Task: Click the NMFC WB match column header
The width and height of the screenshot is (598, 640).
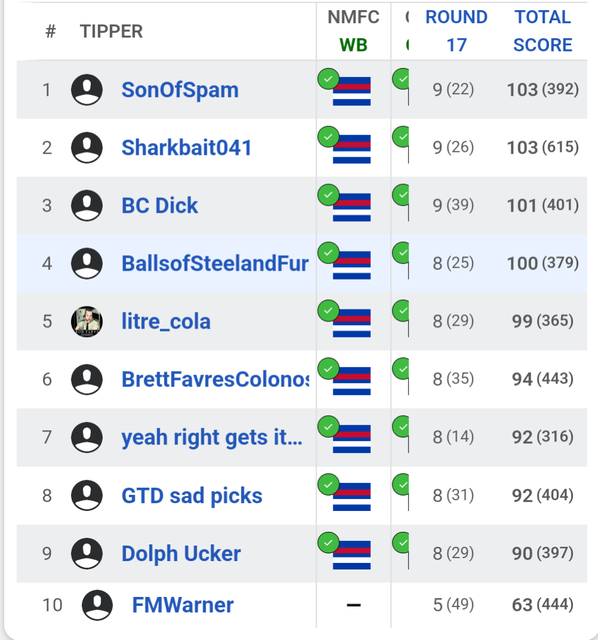Action: point(353,30)
